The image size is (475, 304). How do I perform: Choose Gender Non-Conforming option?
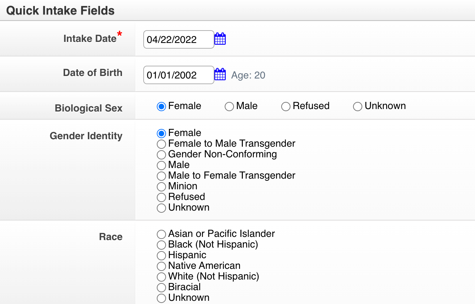161,154
